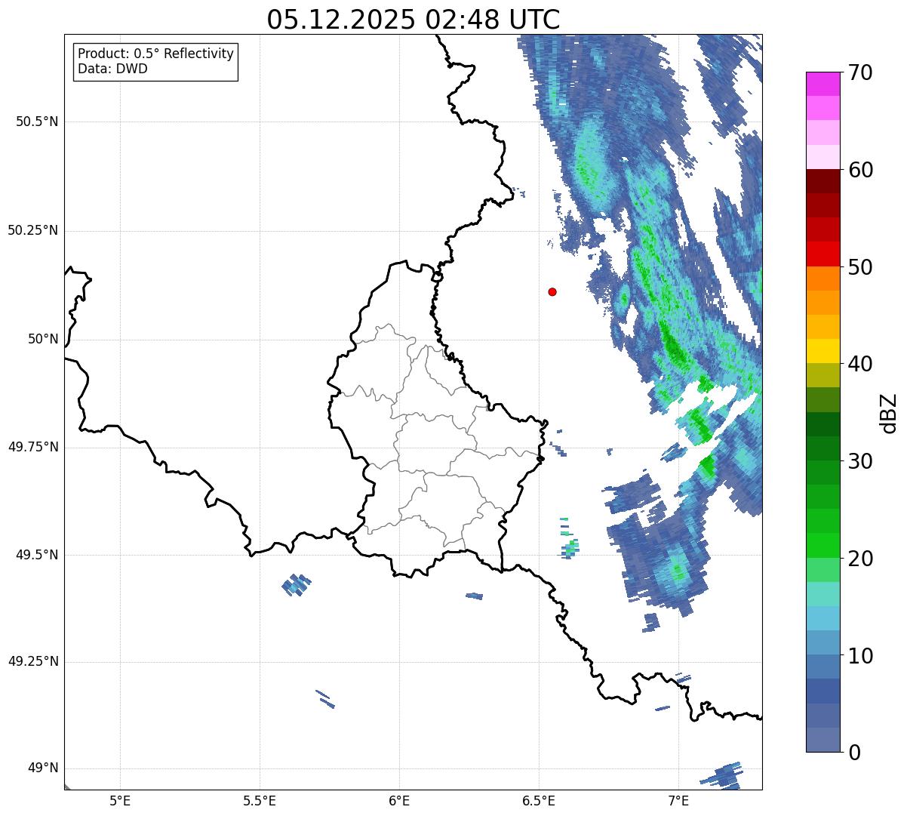Click the 10 tick label on the colorbar
This screenshot has height=816, width=907.
(x=861, y=655)
